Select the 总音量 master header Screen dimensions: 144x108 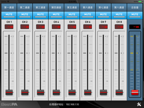point(135,7)
